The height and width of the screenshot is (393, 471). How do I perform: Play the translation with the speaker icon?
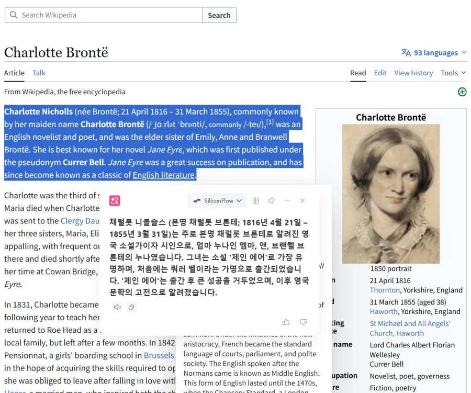[x=117, y=308]
